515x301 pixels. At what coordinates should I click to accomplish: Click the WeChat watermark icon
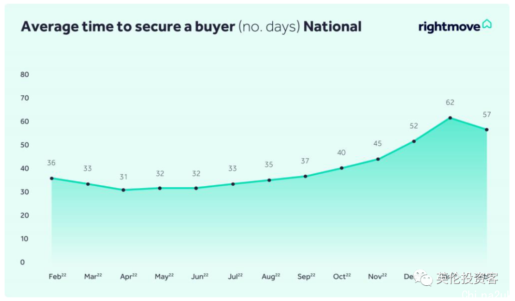[x=423, y=278]
